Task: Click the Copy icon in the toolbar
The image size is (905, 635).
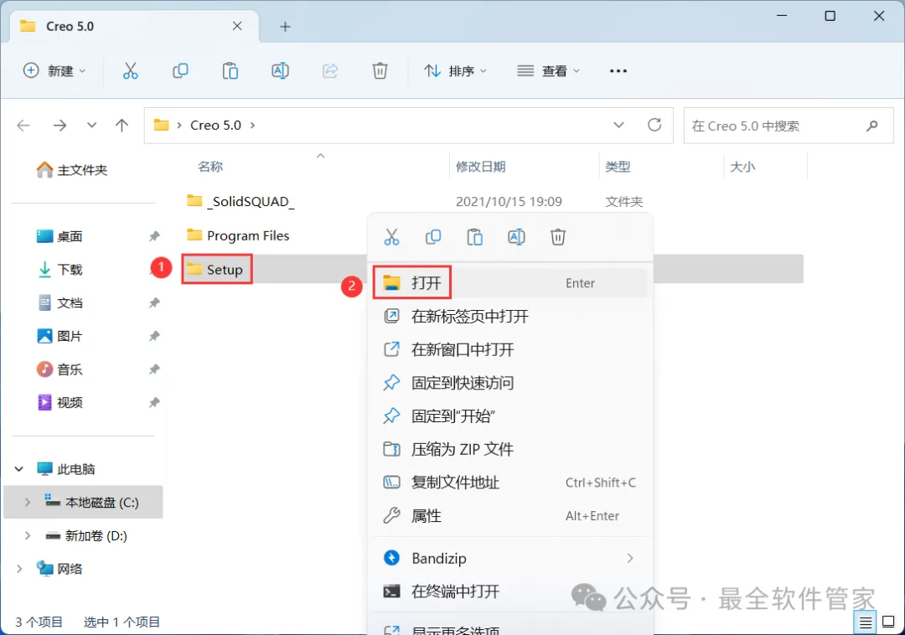Action: (180, 71)
